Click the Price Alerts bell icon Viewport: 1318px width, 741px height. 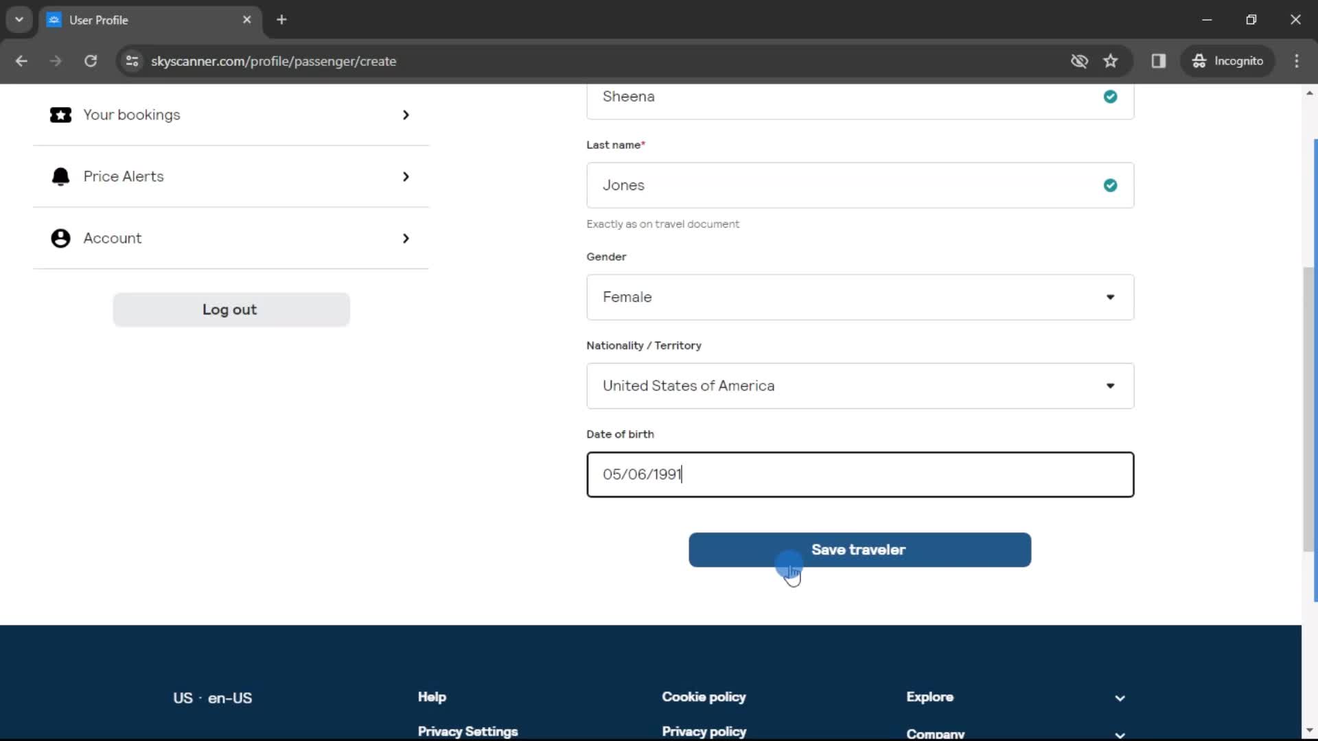pyautogui.click(x=60, y=176)
